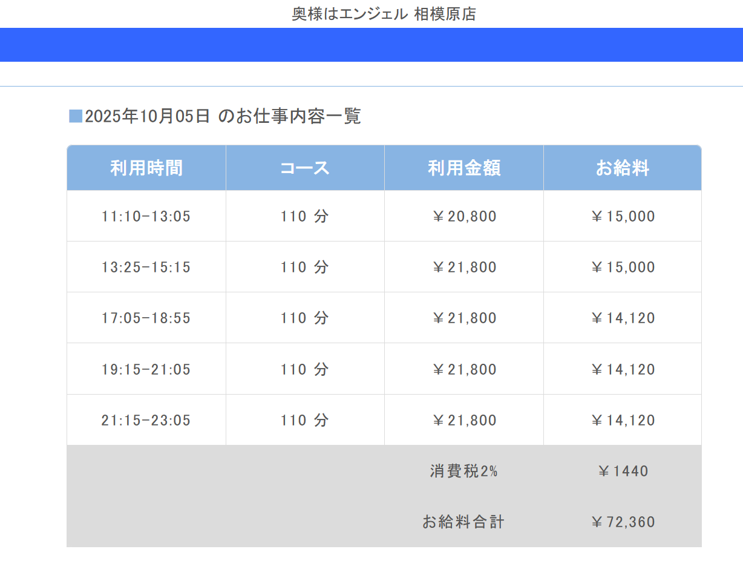Click the blue square bullet before the date heading
Screen dimensions: 743x572
coord(76,116)
